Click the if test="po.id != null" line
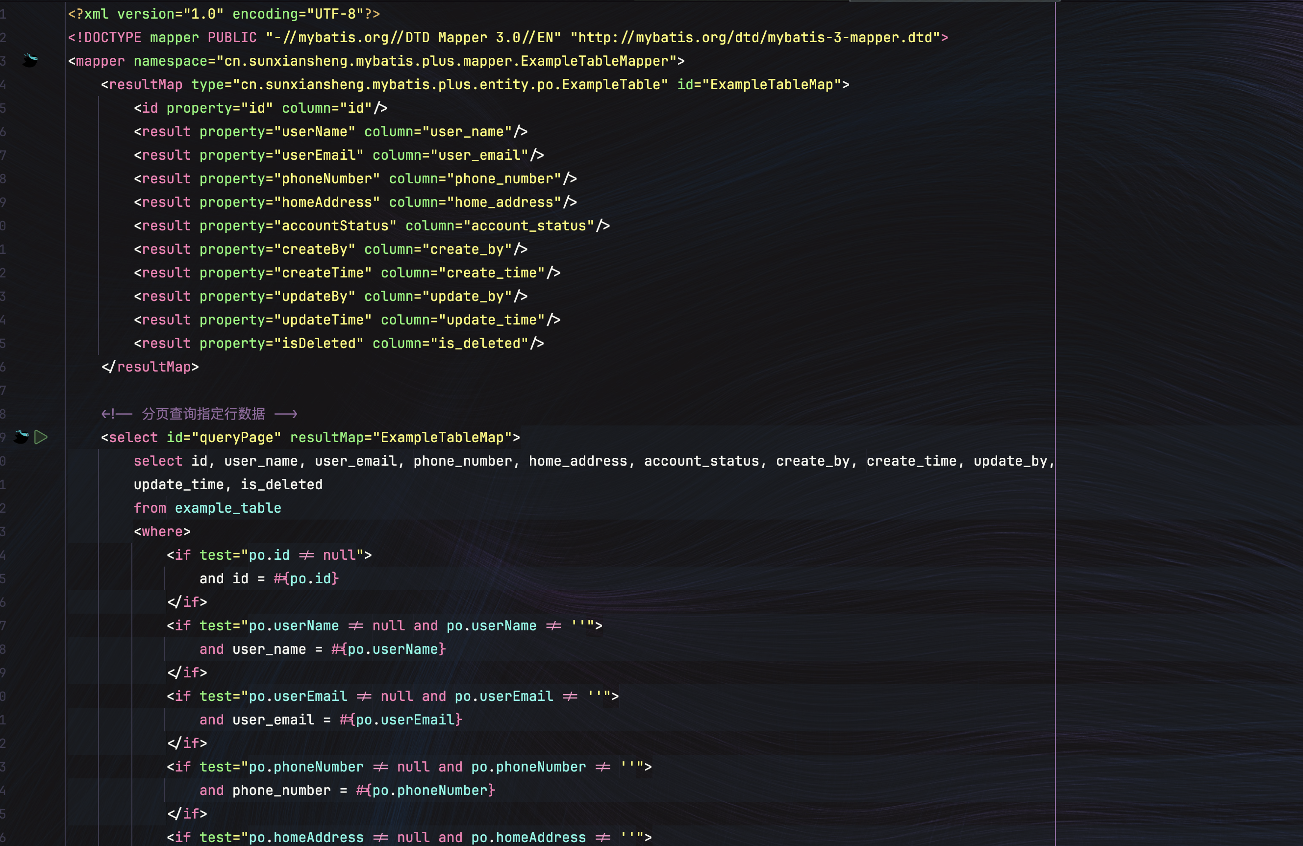Image resolution: width=1303 pixels, height=846 pixels. pos(269,555)
